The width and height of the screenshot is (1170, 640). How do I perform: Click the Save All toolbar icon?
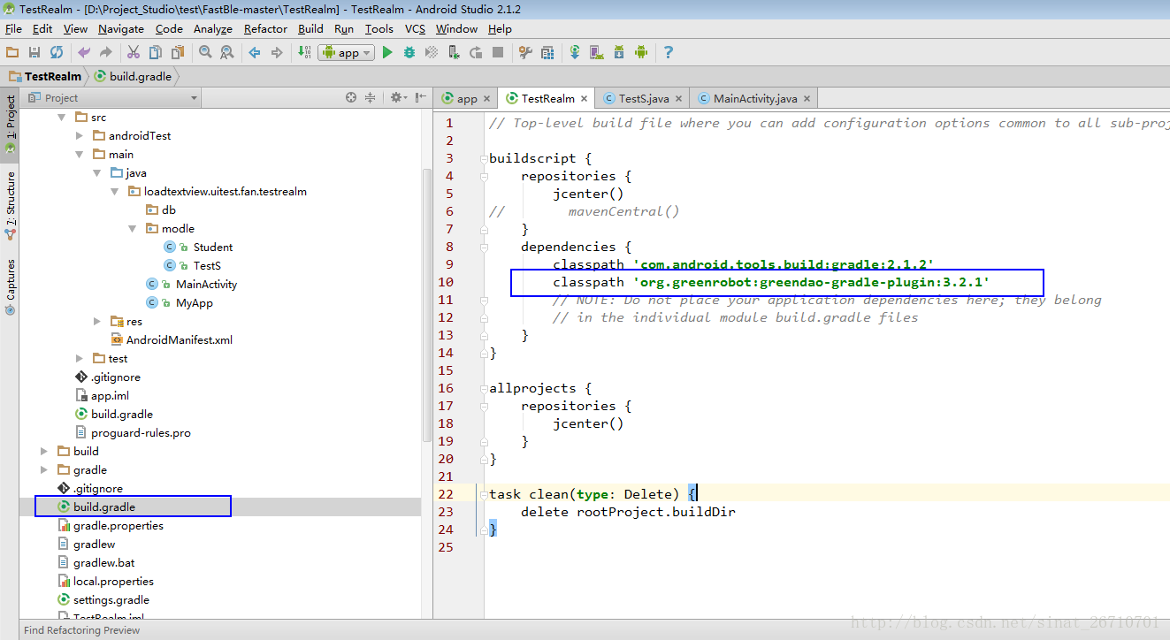[x=34, y=52]
